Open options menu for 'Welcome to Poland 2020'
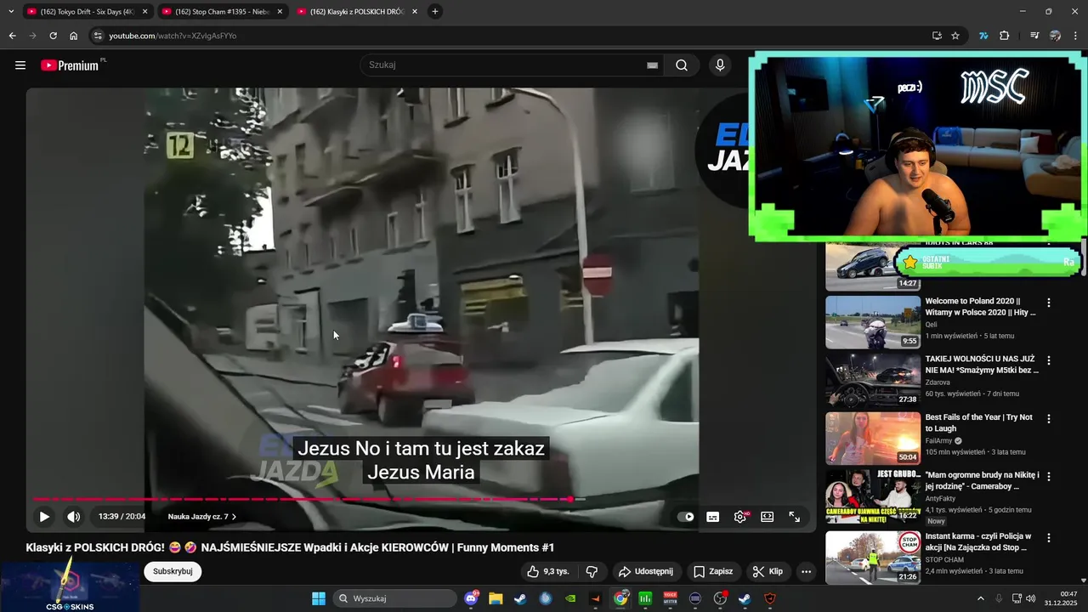 [1049, 303]
